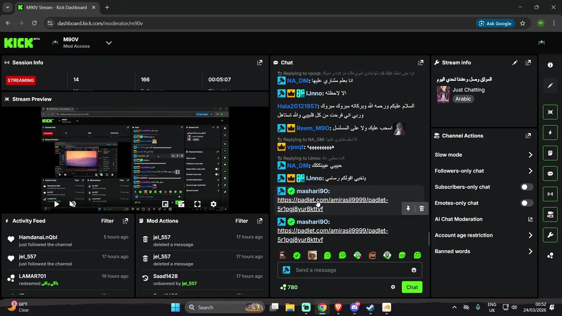Open stream preview settings gear
The height and width of the screenshot is (316, 562).
coord(213,204)
